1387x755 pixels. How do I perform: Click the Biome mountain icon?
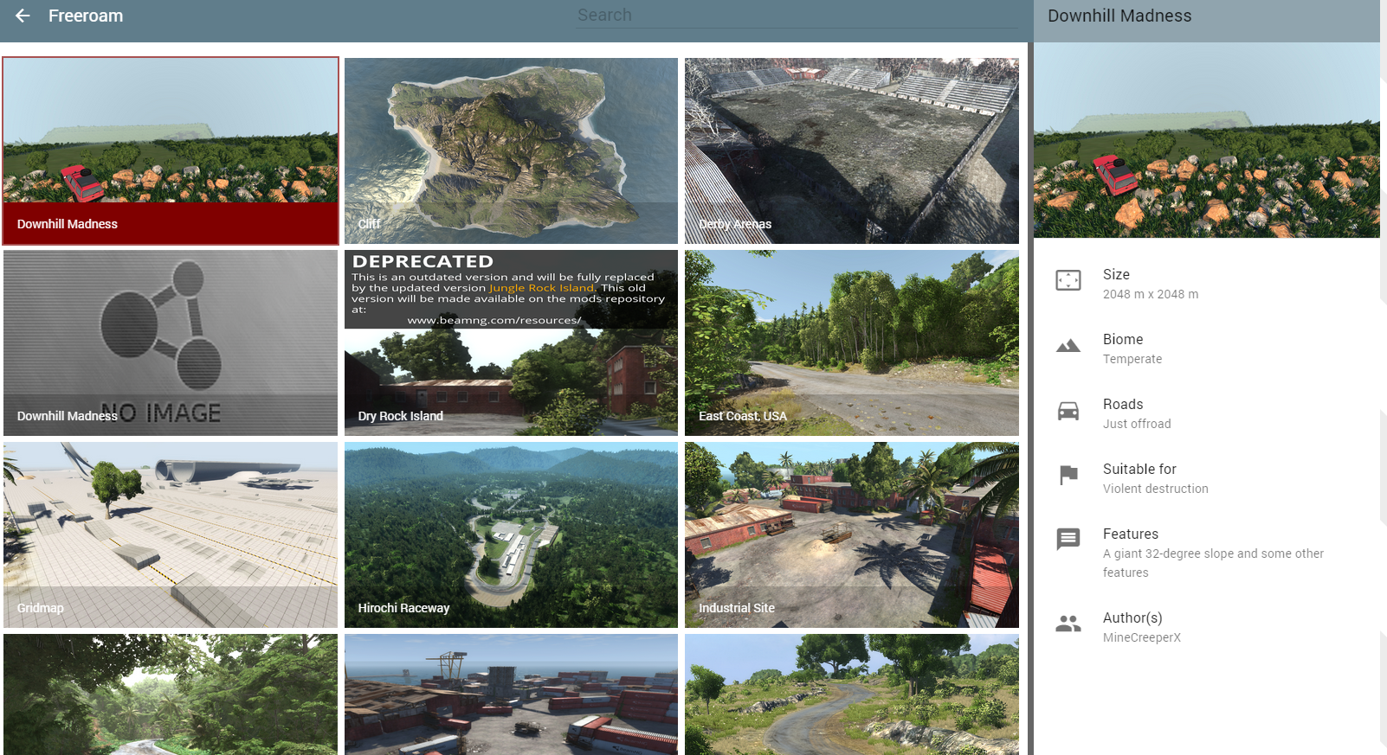(1068, 346)
